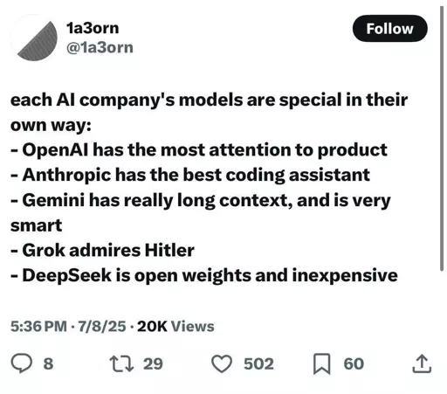View the 20K Views analytics
Image resolution: width=447 pixels, height=394 pixels.
click(x=175, y=326)
